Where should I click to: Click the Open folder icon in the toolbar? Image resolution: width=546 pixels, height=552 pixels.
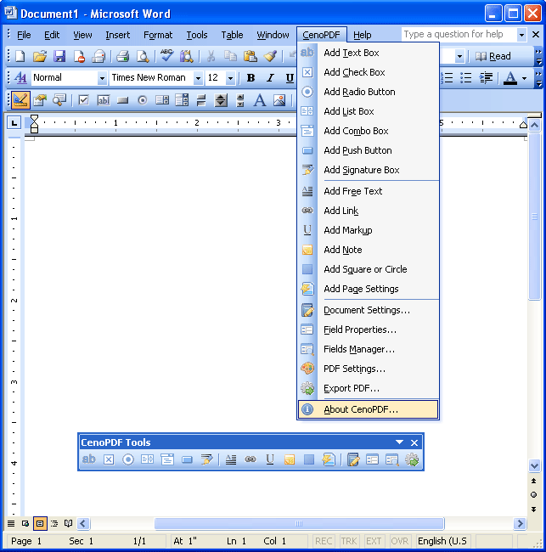tap(40, 56)
